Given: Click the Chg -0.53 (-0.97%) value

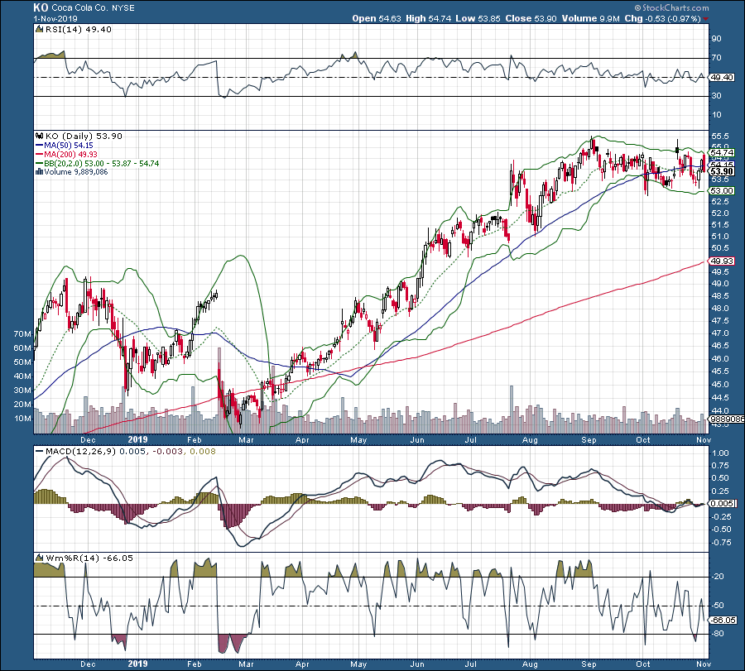Looking at the screenshot, I should (663, 18).
